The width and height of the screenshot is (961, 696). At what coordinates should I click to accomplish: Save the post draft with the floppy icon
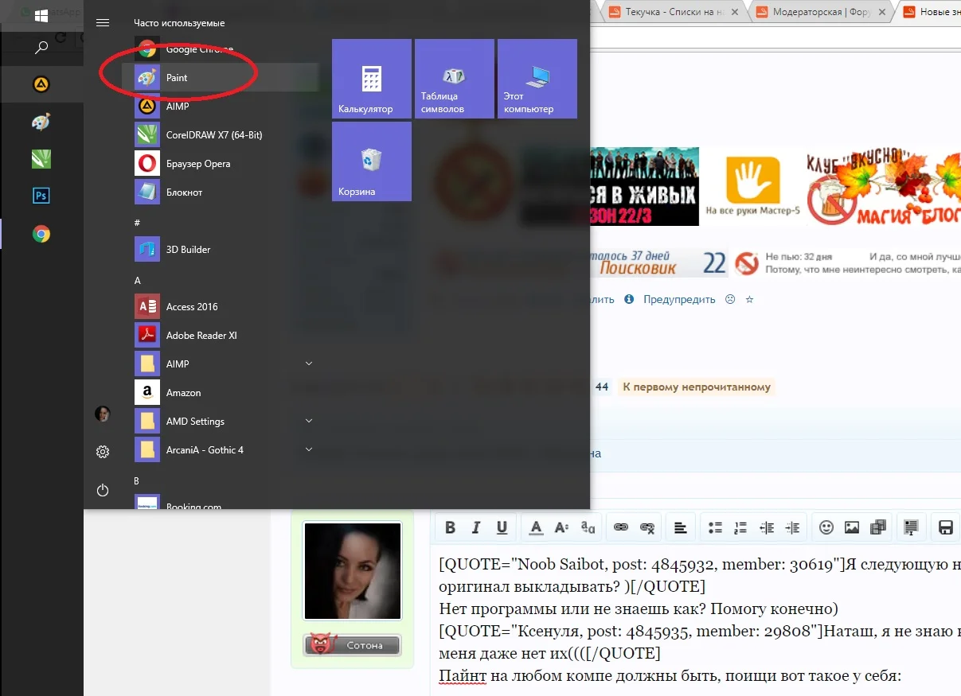tap(944, 527)
